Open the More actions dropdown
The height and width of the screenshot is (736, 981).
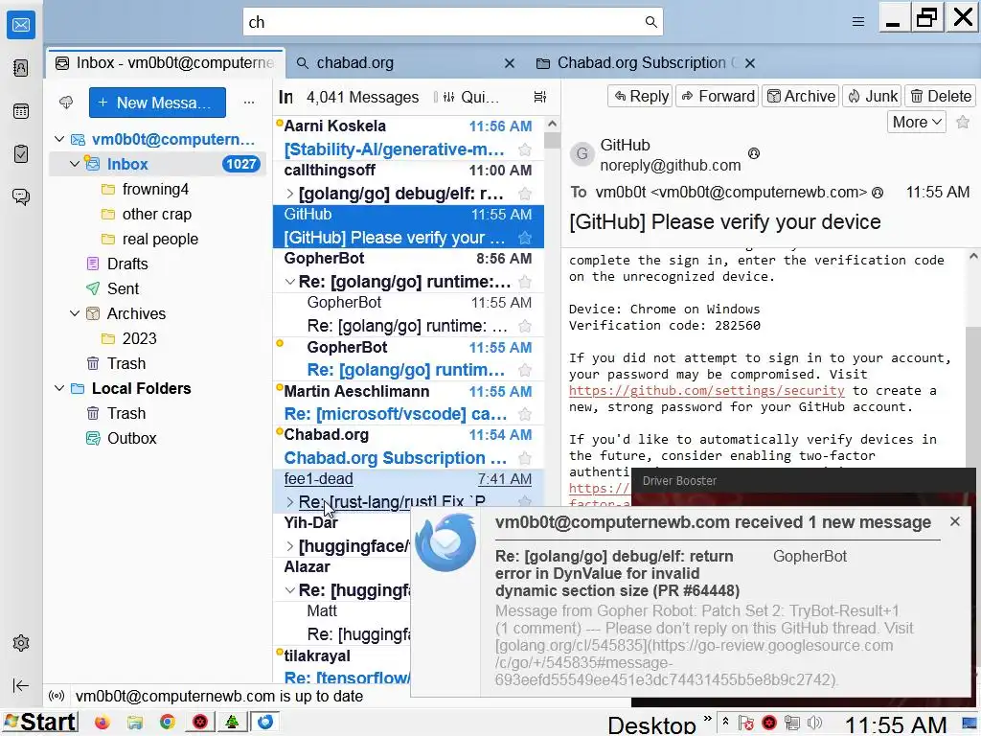(x=917, y=122)
